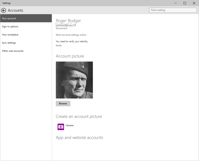Click the Verify identity link

(59, 46)
